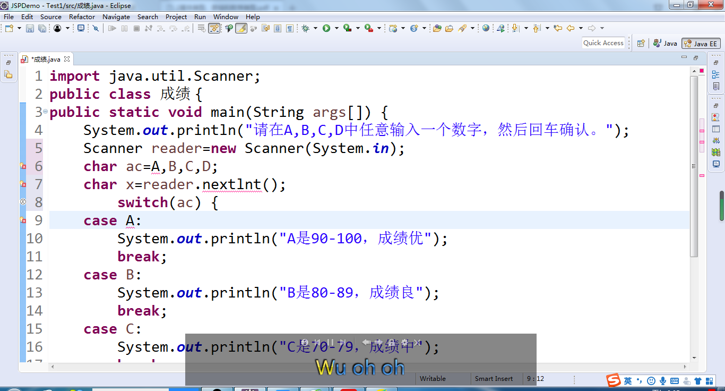Open the Window menu
The image size is (725, 391).
[x=226, y=16]
